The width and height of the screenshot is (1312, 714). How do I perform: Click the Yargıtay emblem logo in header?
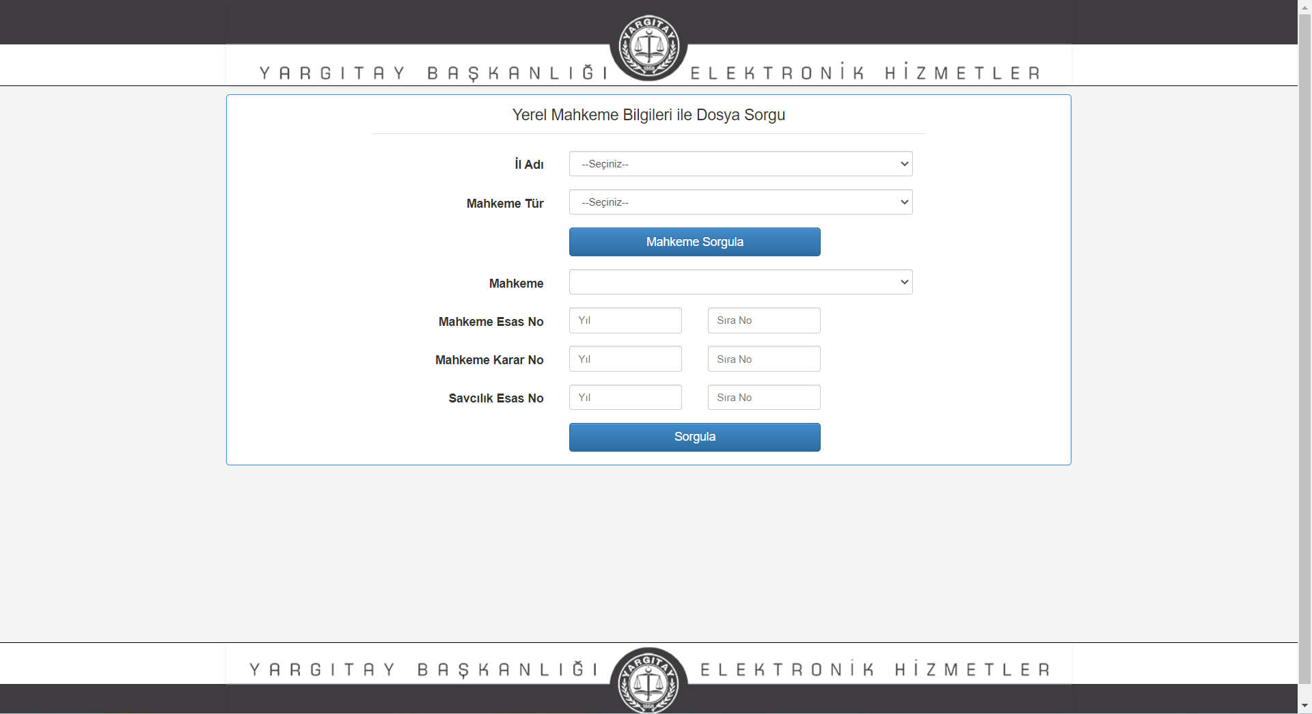coord(648,46)
